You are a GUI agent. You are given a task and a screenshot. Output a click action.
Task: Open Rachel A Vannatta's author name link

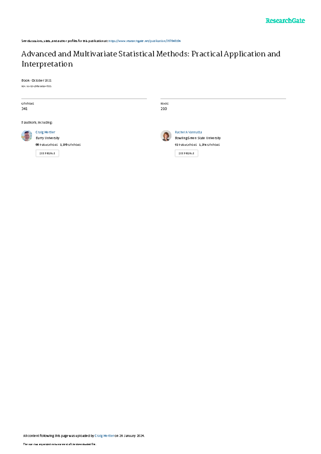pos(188,132)
